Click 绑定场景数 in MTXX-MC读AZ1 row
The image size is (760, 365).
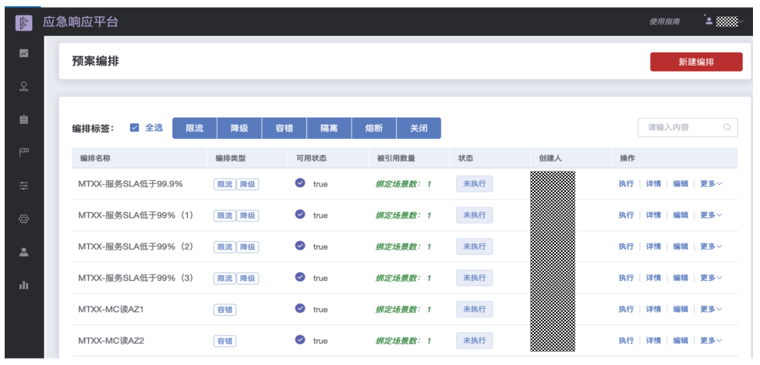click(403, 310)
